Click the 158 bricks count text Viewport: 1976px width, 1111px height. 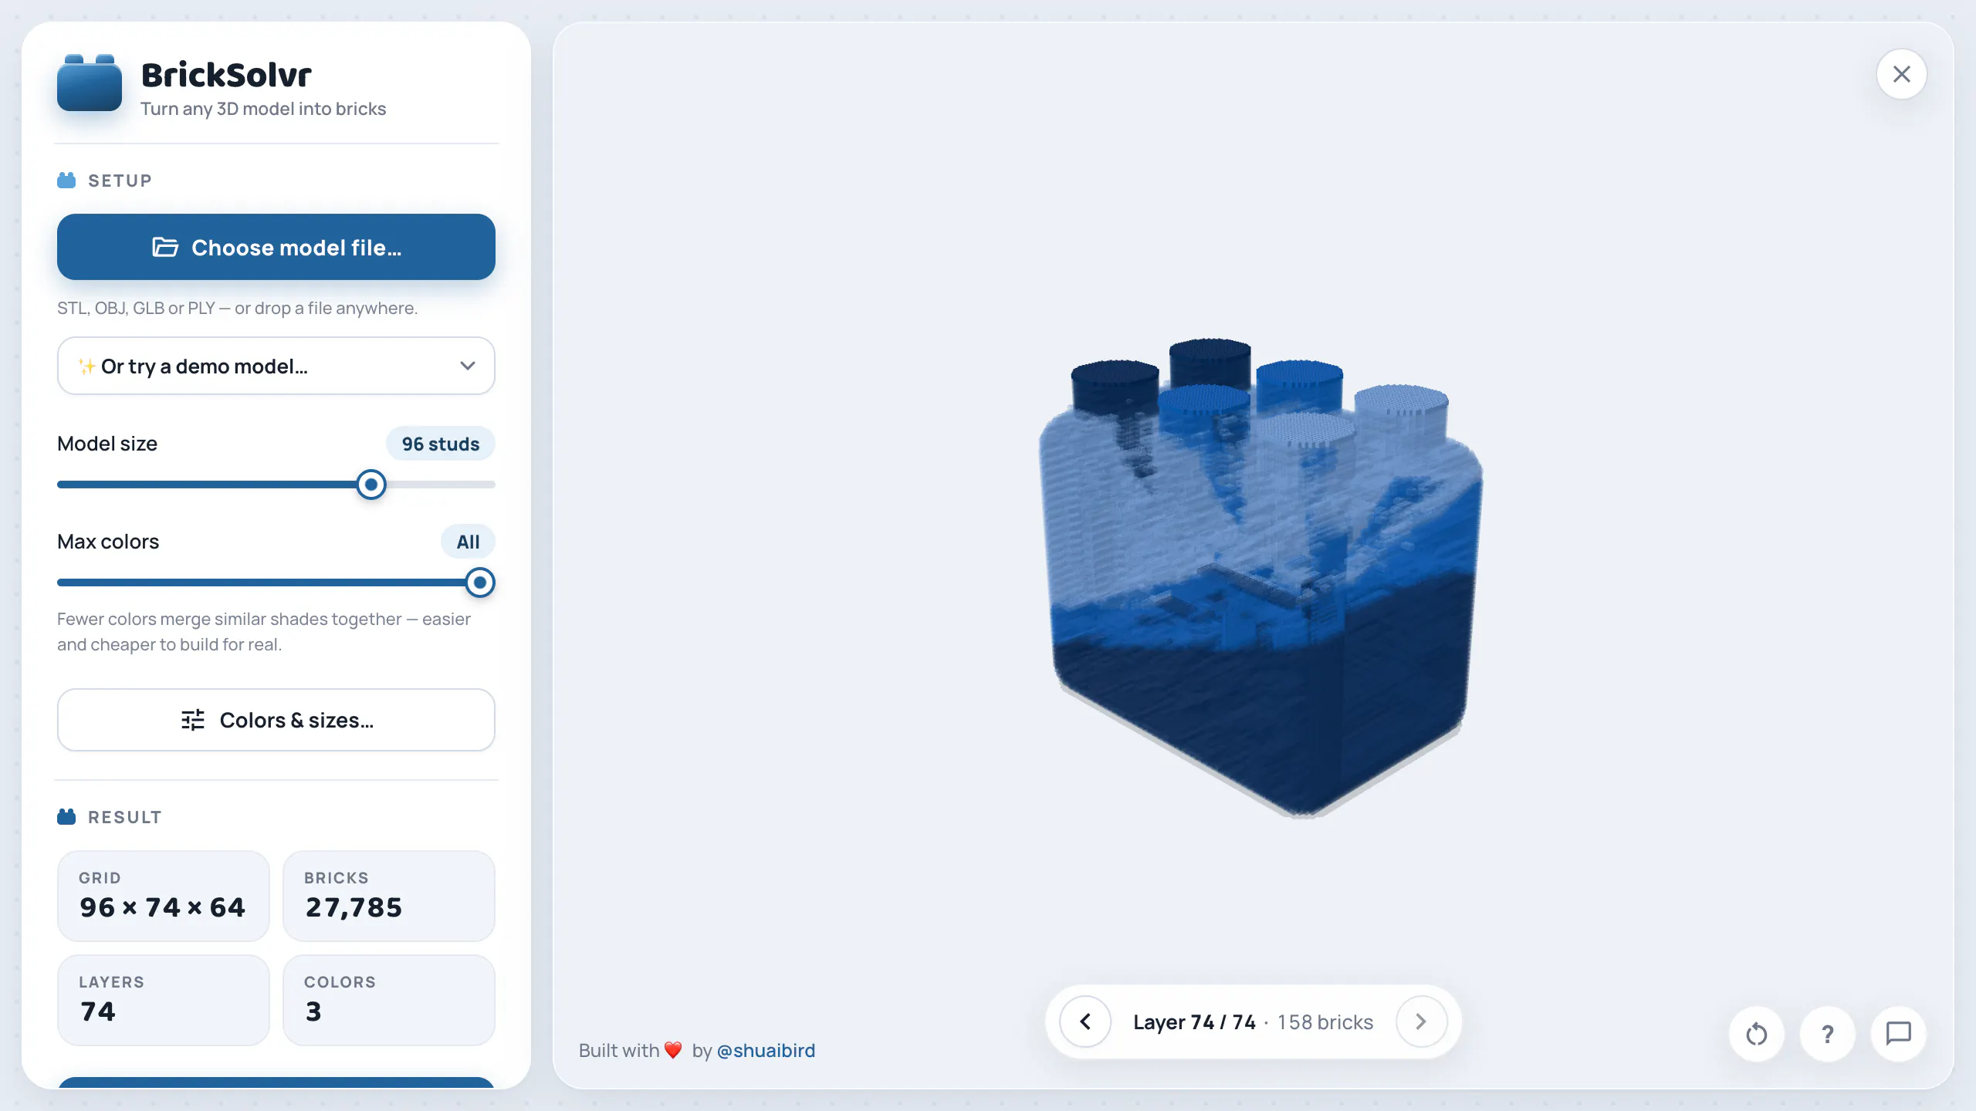(1325, 1022)
